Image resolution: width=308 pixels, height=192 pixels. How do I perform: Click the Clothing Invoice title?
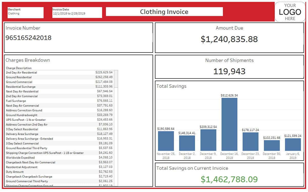pyautogui.click(x=164, y=12)
